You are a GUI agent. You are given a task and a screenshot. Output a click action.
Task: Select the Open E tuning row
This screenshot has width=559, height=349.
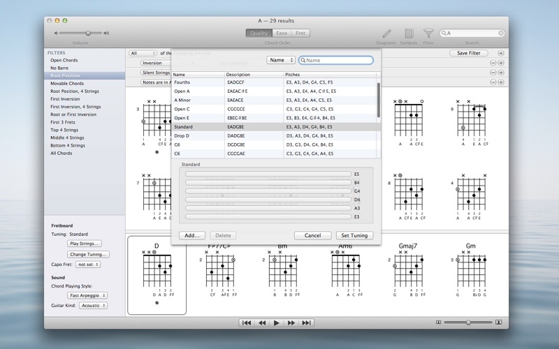pos(274,118)
